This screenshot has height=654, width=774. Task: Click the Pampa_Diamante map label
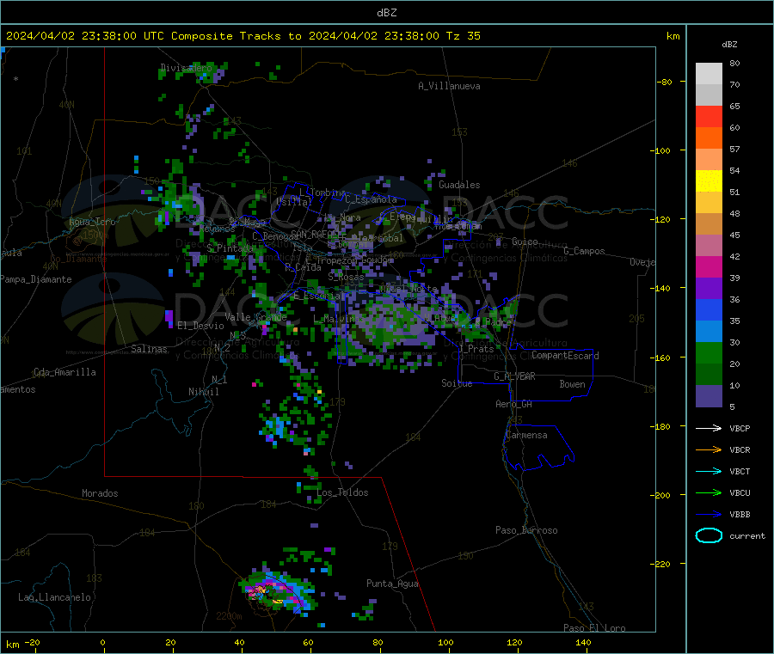click(x=36, y=279)
